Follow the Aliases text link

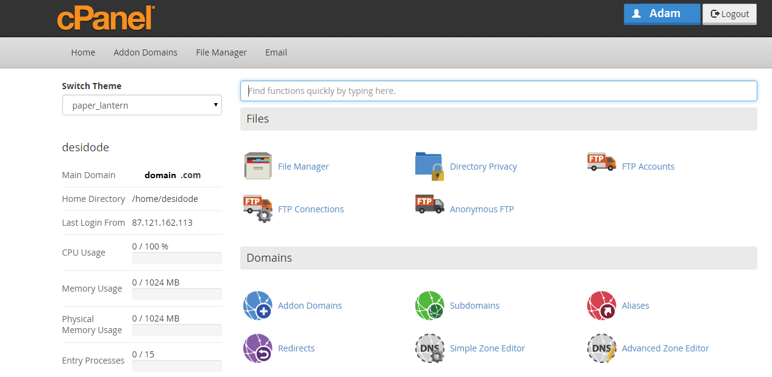tap(635, 306)
